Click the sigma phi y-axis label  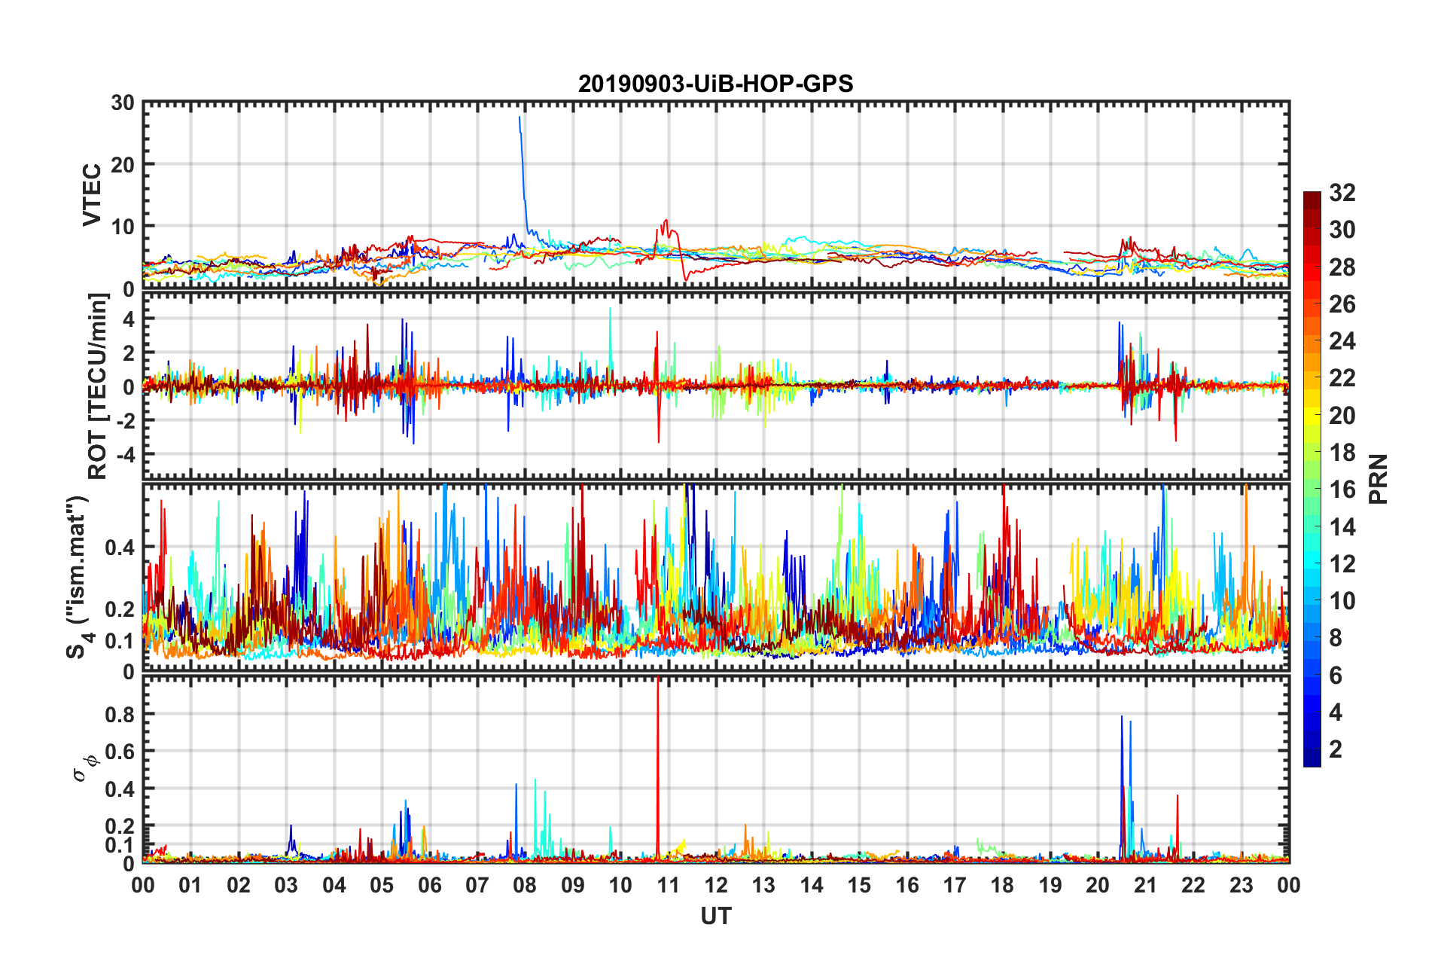[84, 767]
